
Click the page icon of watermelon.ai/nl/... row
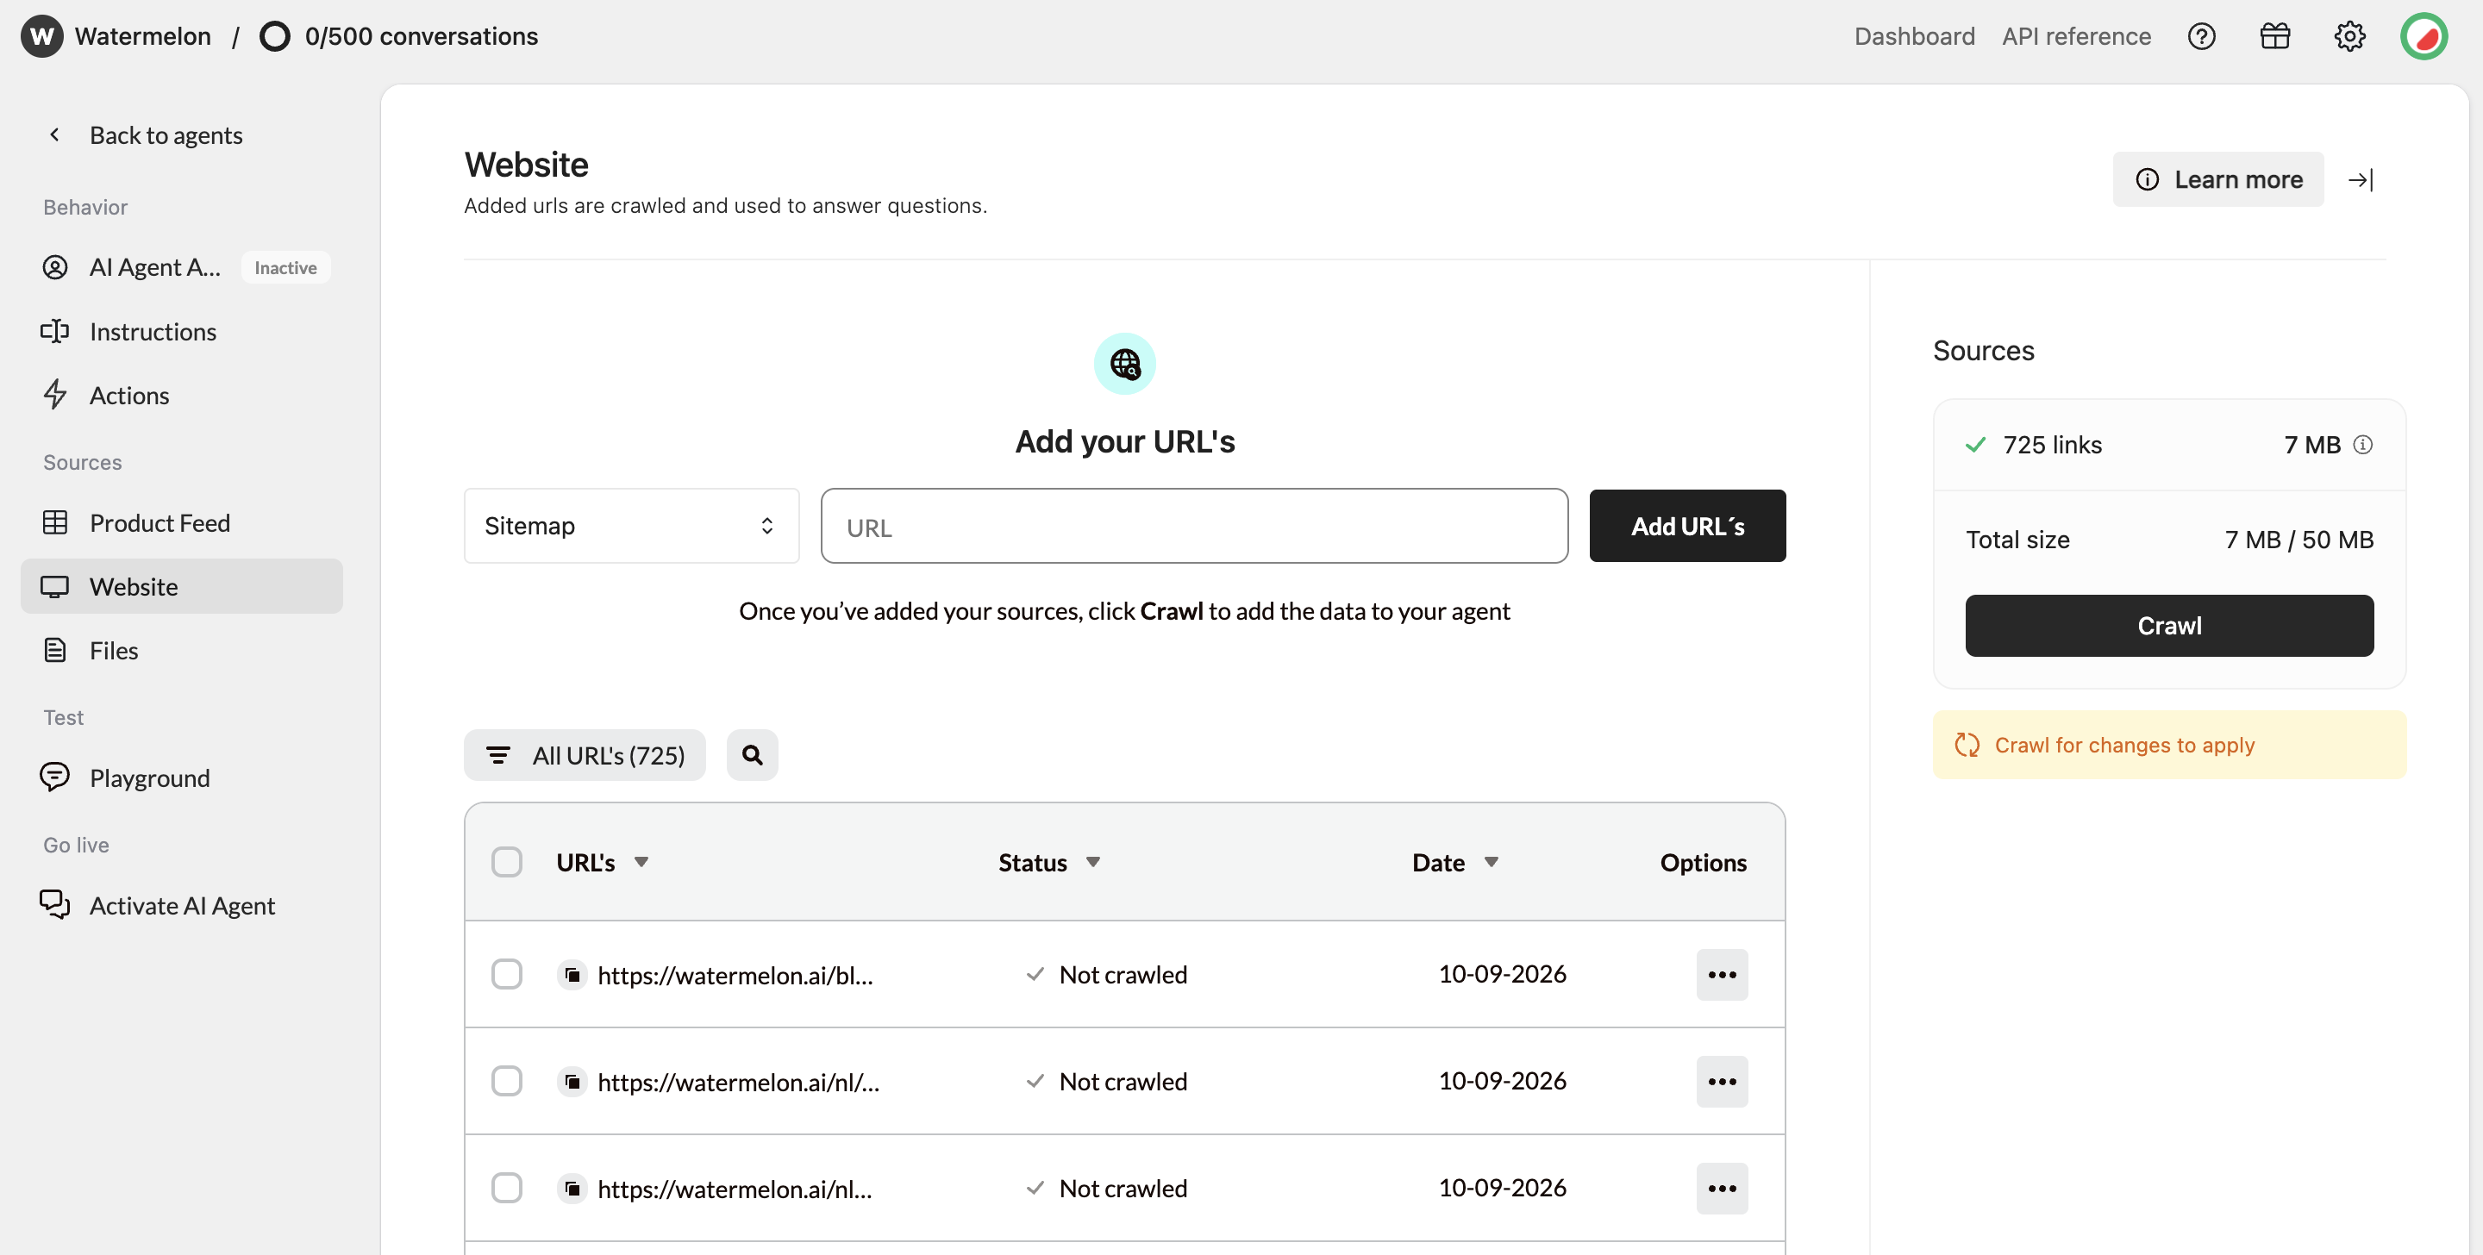tap(572, 1082)
